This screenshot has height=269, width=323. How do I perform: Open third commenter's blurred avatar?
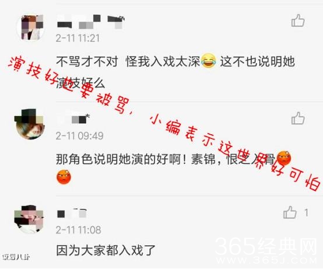[30, 219]
